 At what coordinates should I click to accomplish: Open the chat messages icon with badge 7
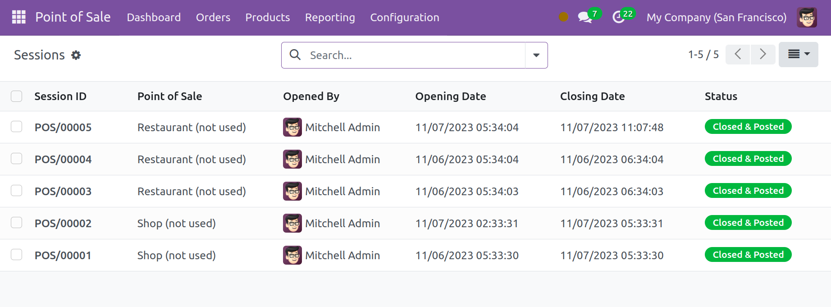point(584,18)
